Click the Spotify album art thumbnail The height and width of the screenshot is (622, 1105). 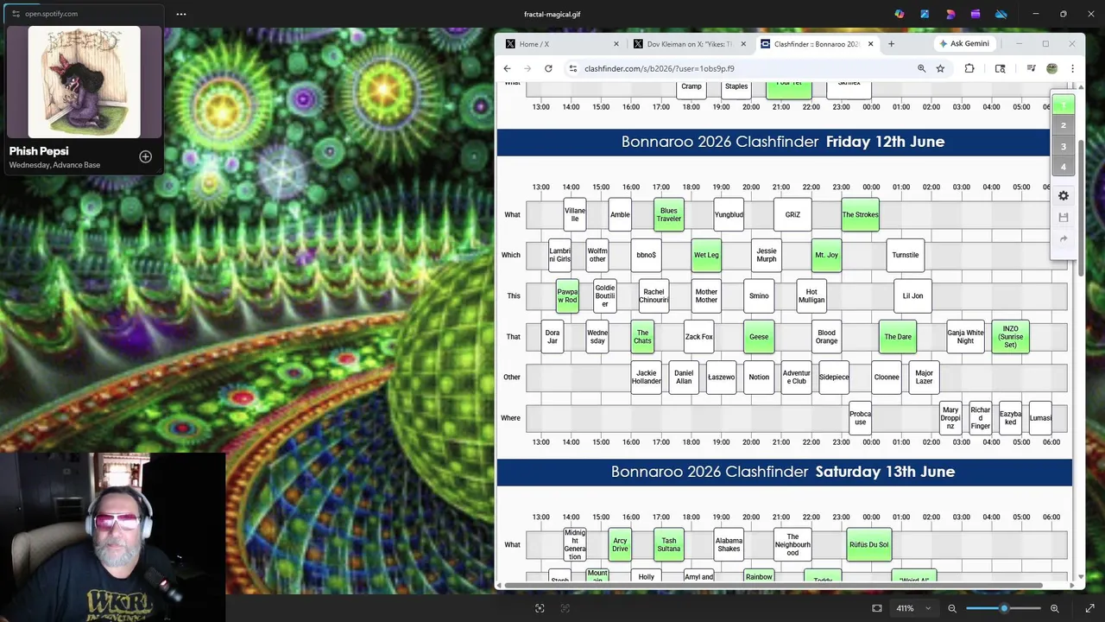point(84,82)
